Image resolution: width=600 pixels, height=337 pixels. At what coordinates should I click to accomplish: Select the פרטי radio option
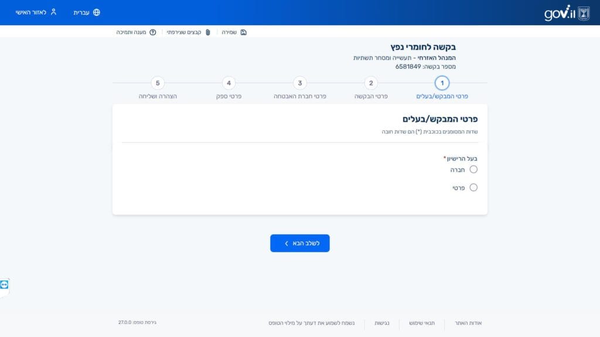[473, 188]
